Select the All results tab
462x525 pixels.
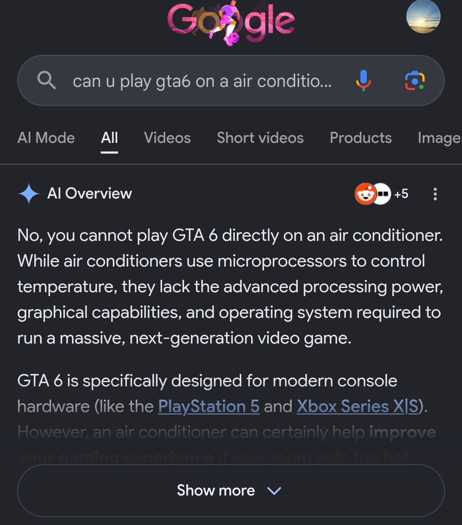coord(110,138)
